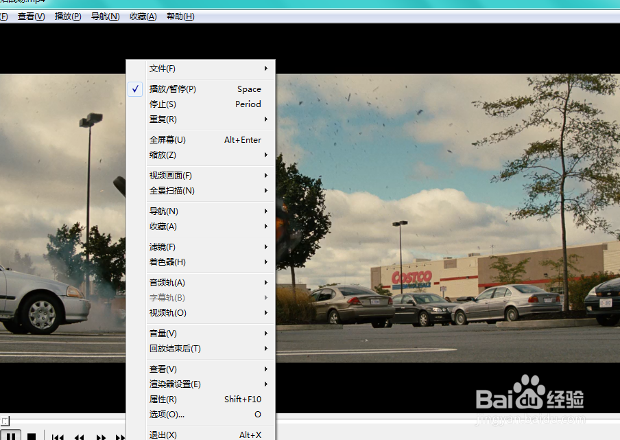The height and width of the screenshot is (440, 620).
Task: Expand the 视频轨(O) submenu arrow
Action: coord(266,312)
